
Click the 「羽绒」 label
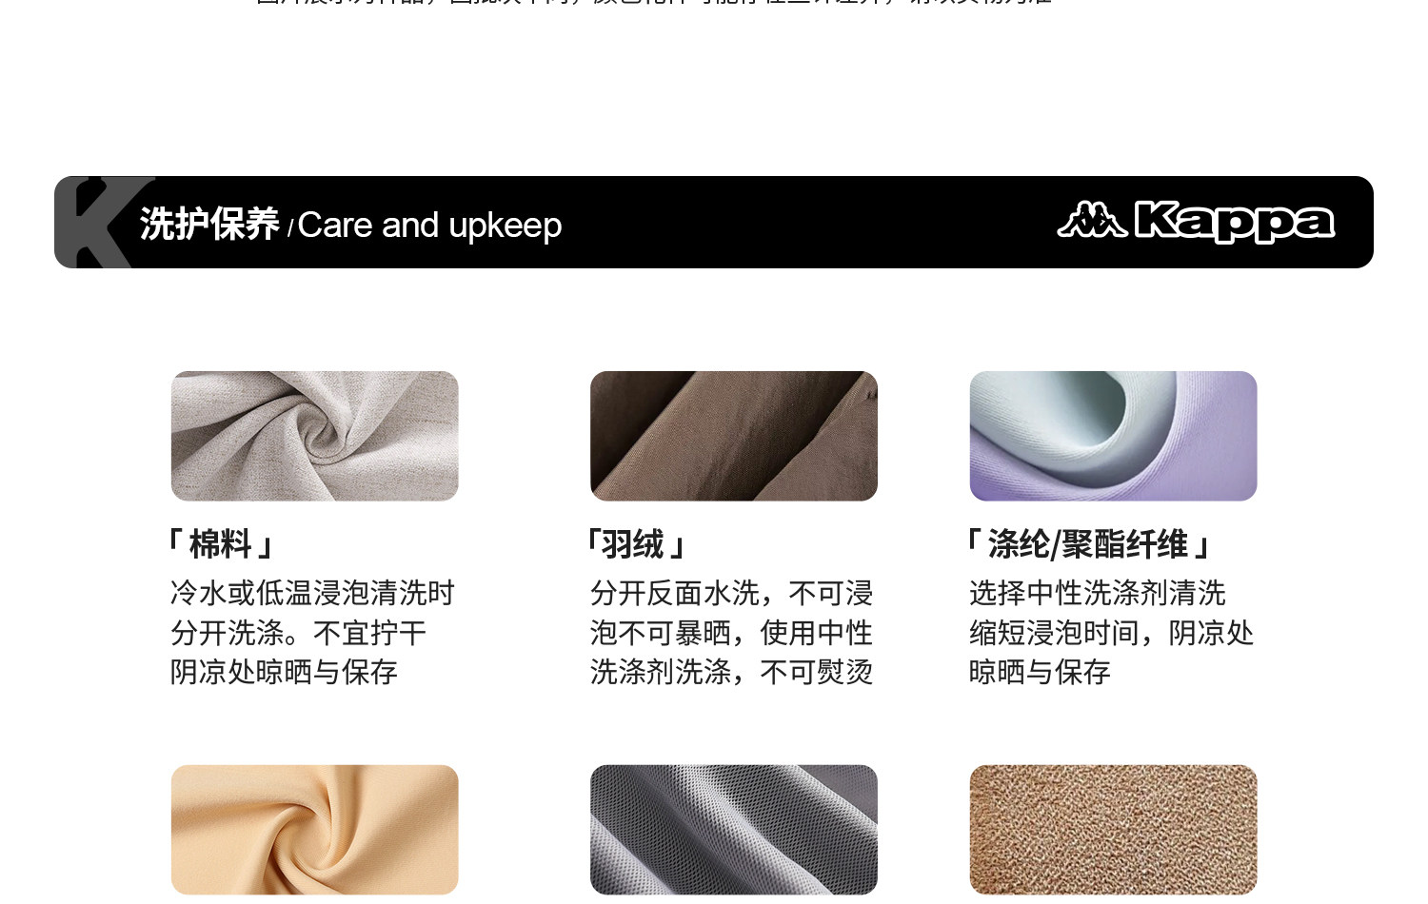636,544
